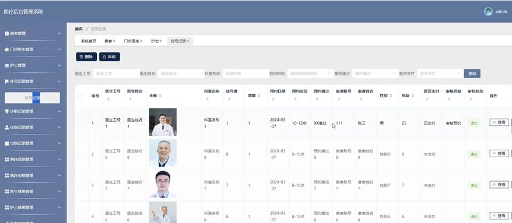Tick the checkbox for row 4
The image size is (512, 223).
pos(80,216)
